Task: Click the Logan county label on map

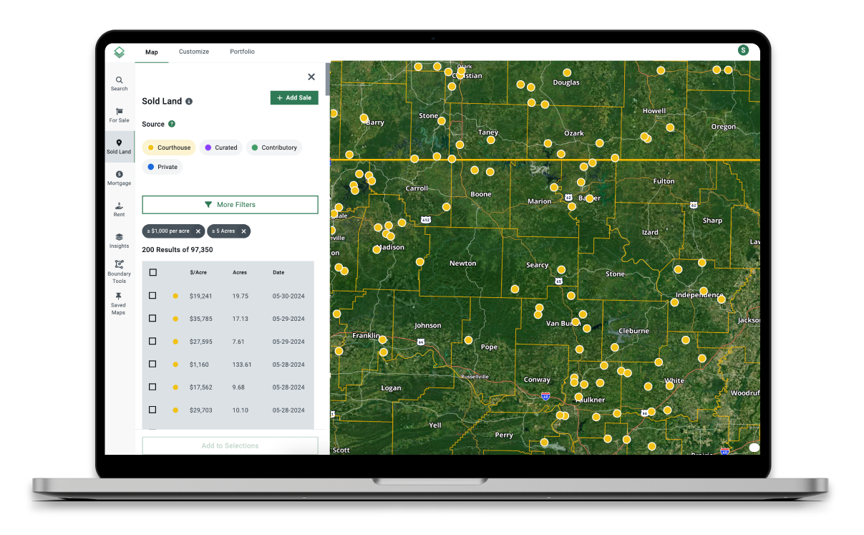Action: pos(391,388)
